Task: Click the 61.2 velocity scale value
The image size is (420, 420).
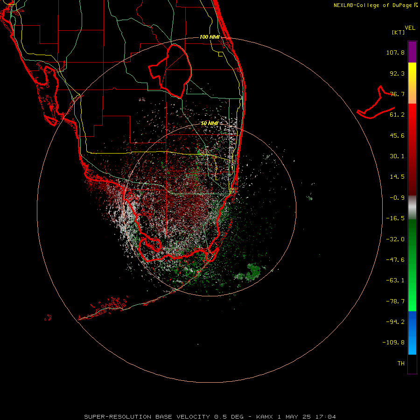Action: pyautogui.click(x=397, y=115)
